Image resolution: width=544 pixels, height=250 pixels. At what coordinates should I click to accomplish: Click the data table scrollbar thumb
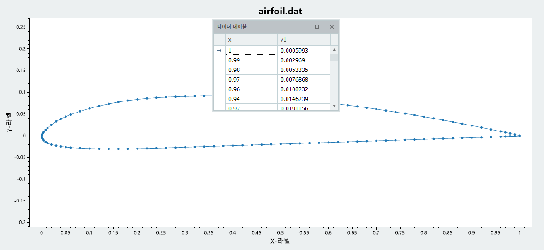[334, 58]
